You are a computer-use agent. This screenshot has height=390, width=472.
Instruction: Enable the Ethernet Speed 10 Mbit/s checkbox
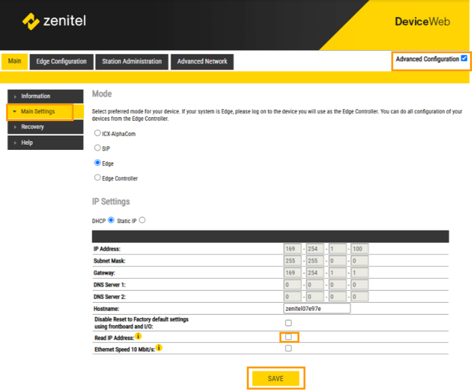288,348
